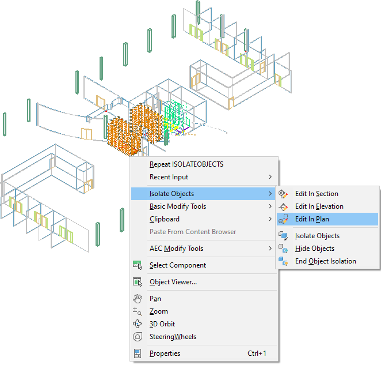Click the Zoom magnifier icon

tap(138, 311)
